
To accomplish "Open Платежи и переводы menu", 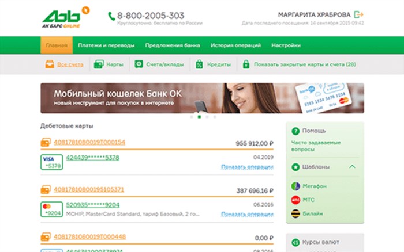I will point(106,45).
